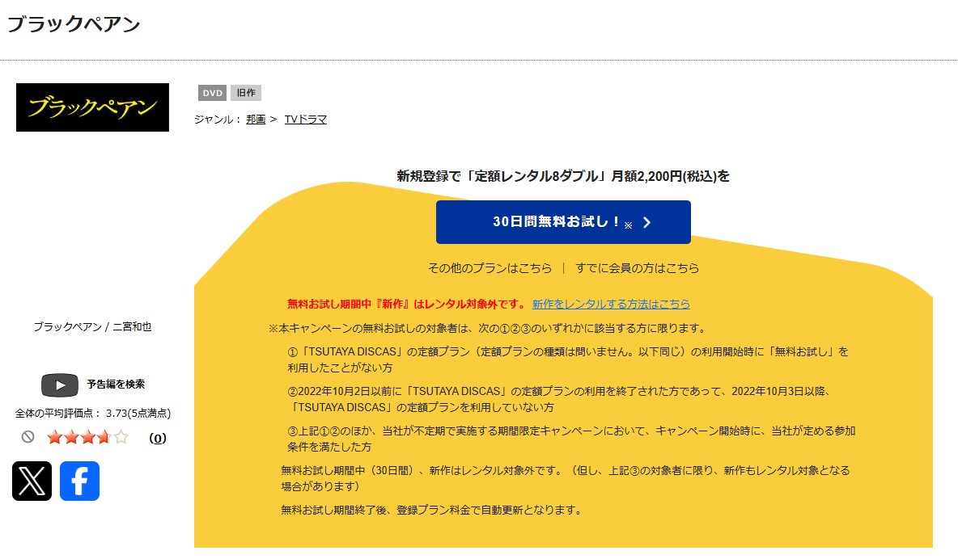Click the trailer search play icon

(59, 385)
